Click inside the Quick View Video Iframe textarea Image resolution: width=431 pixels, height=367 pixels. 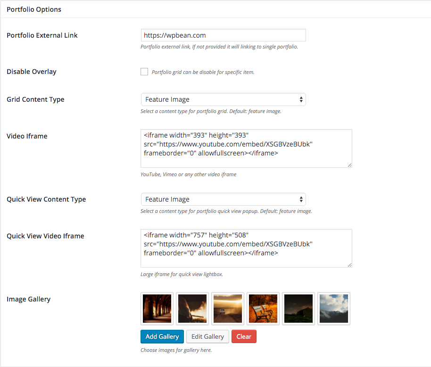(x=246, y=248)
